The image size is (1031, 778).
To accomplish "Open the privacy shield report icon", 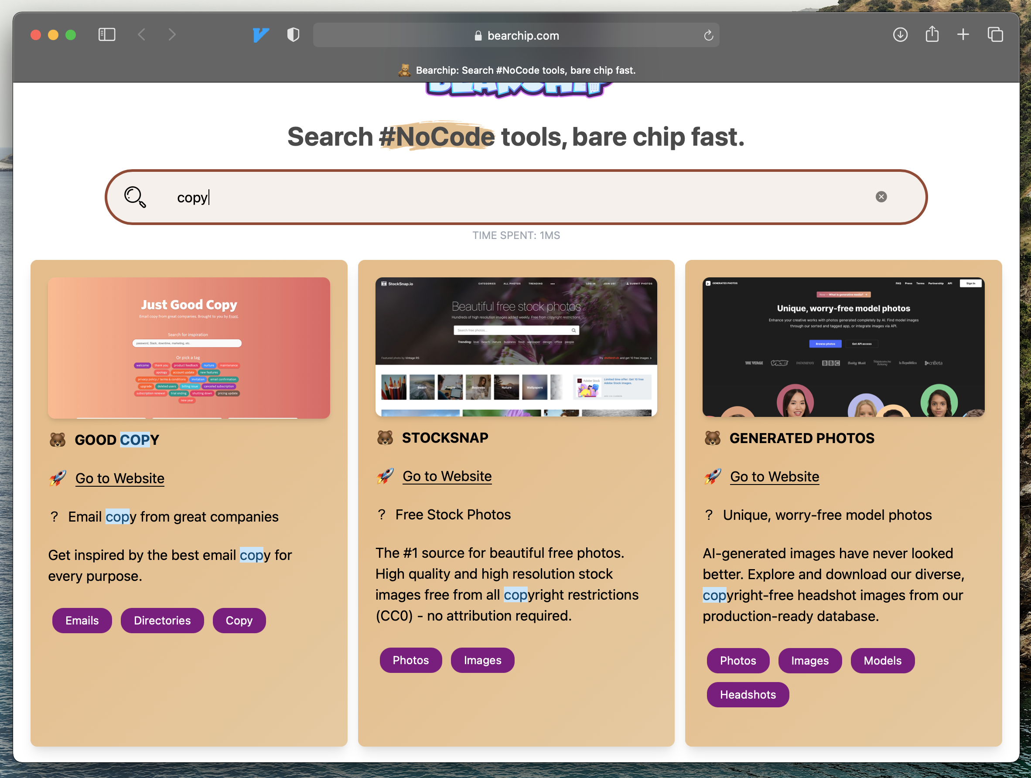I will (293, 34).
